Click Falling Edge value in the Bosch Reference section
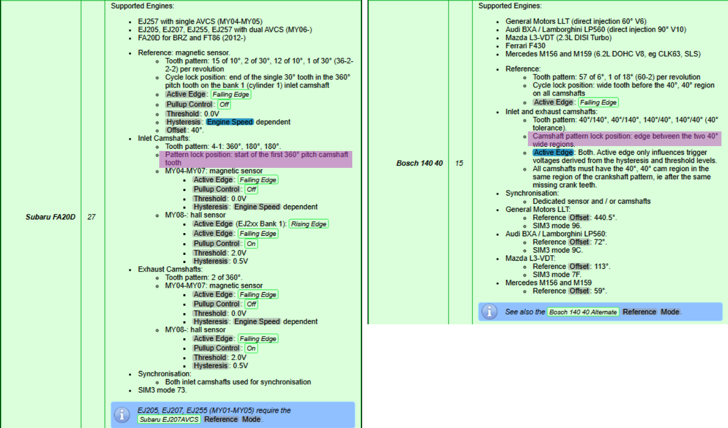 [x=598, y=102]
